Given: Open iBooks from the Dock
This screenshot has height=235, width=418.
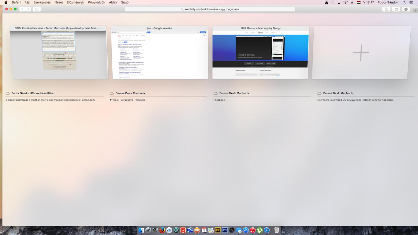Looking at the screenshot, I should (x=197, y=230).
